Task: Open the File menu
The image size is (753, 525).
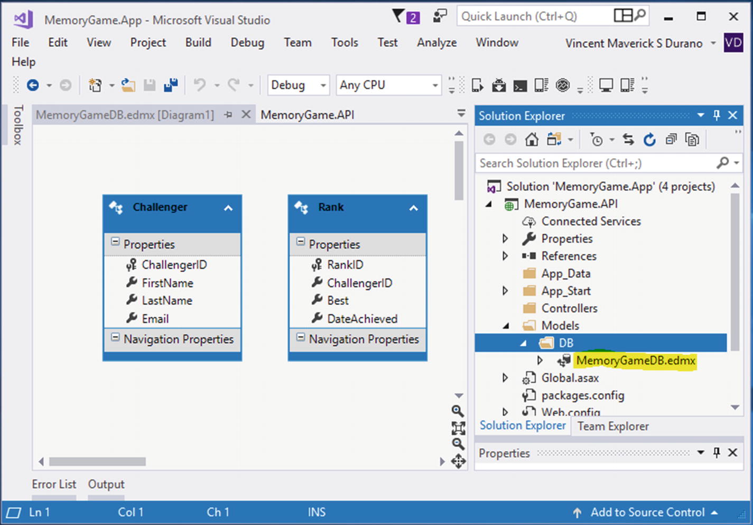Action: coord(21,42)
